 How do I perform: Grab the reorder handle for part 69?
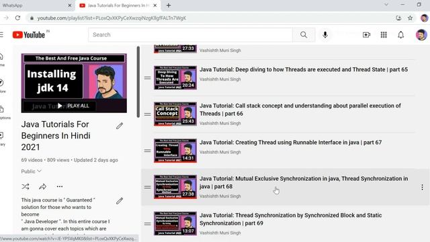(x=148, y=224)
